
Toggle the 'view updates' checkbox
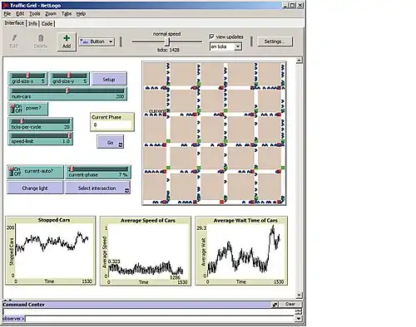click(212, 37)
